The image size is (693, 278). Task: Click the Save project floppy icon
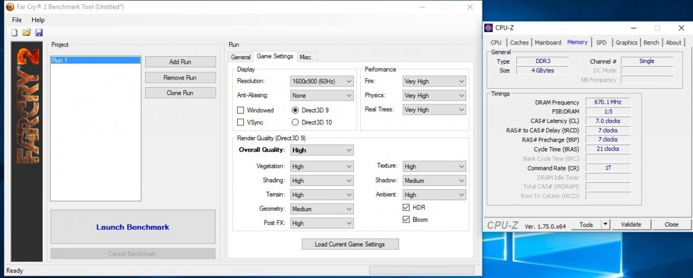39,33
